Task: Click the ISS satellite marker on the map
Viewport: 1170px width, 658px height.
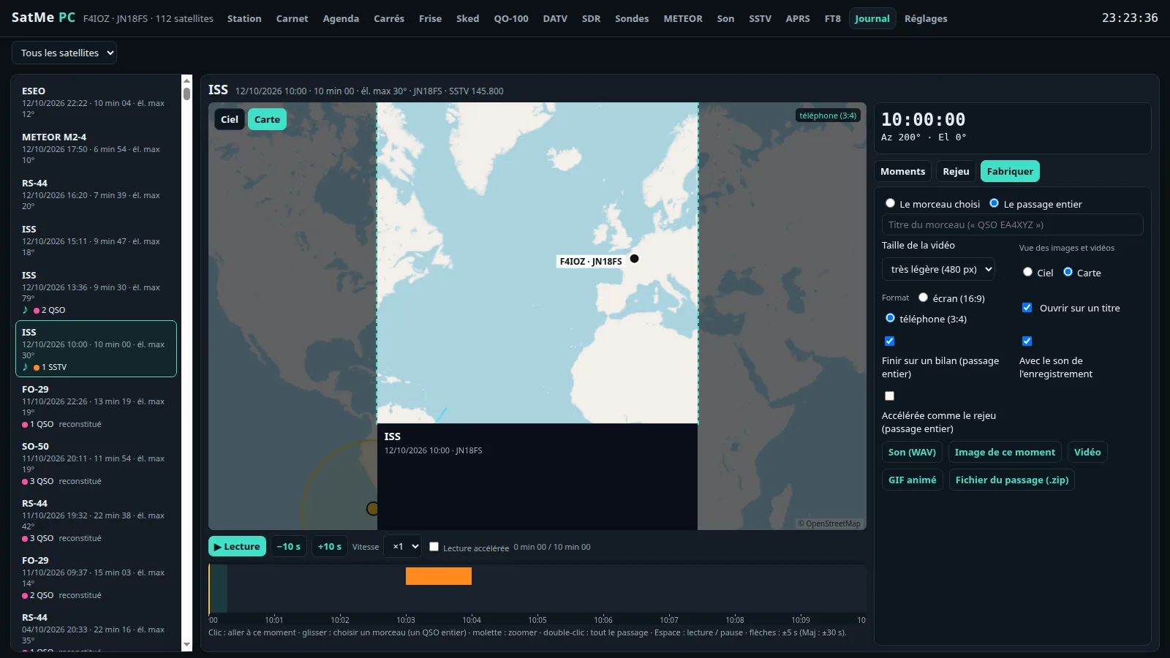Action: (x=372, y=508)
